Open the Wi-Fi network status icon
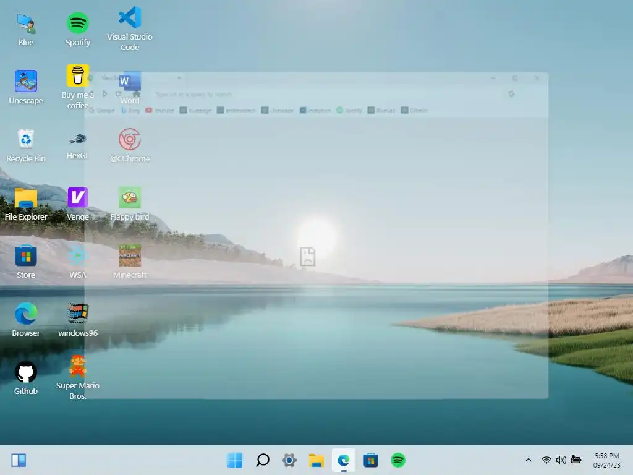 [546, 460]
